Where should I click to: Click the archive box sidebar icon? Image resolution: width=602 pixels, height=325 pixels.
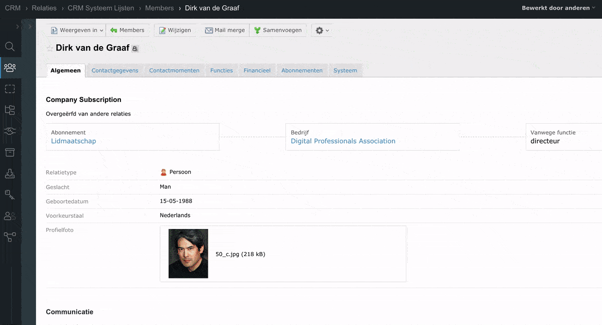(10, 152)
